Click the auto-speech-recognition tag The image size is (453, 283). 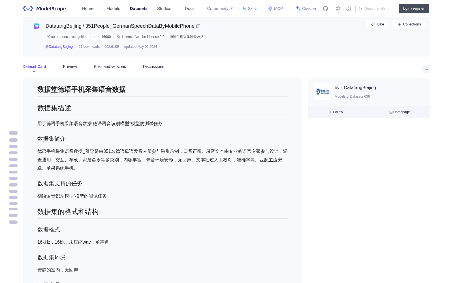pyautogui.click(x=67, y=37)
